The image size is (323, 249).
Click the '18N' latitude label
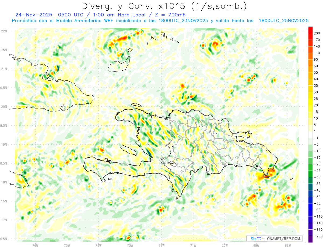(x=4, y=182)
